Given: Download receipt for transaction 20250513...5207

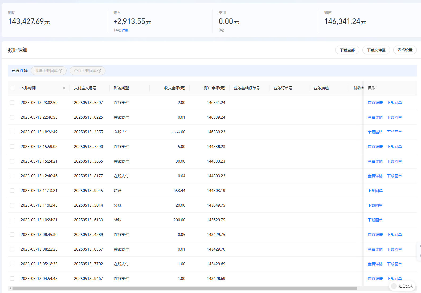Looking at the screenshot, I should pyautogui.click(x=394, y=103).
